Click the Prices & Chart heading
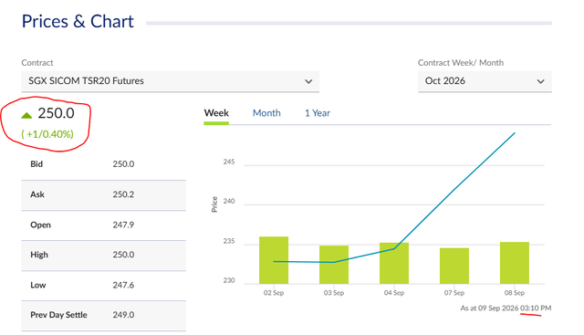Viewport: 584px width, 335px height. 78,21
